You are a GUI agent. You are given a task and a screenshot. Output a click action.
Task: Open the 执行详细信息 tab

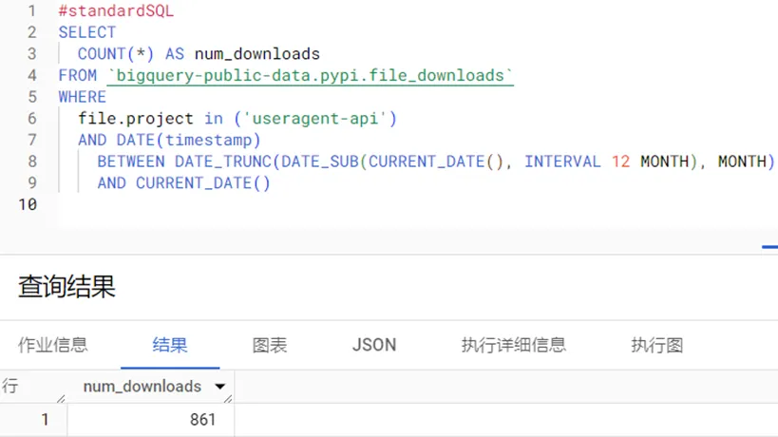pyautogui.click(x=513, y=345)
